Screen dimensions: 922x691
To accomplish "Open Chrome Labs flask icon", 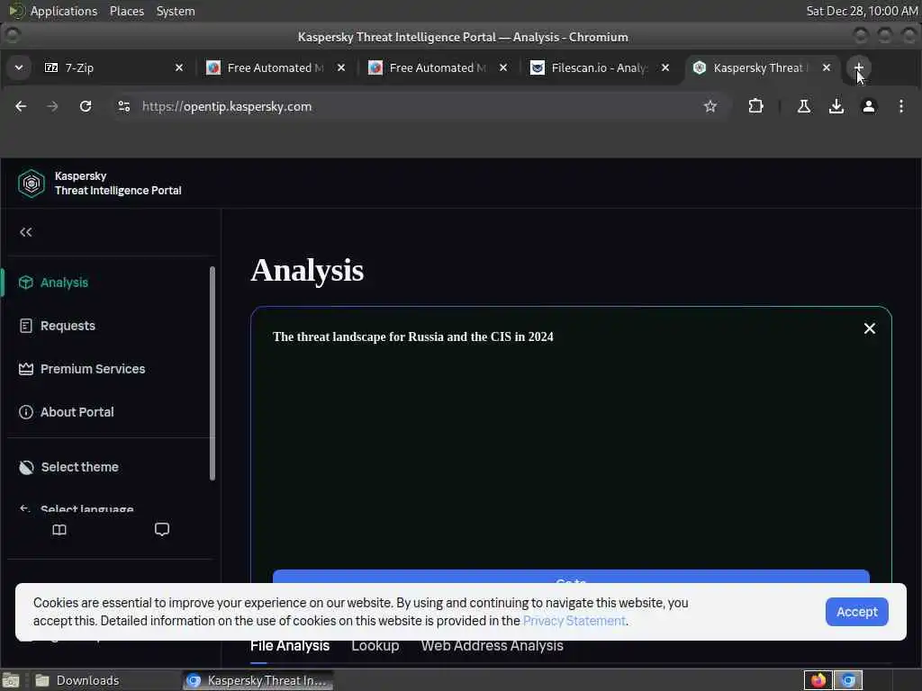I will 803,106.
